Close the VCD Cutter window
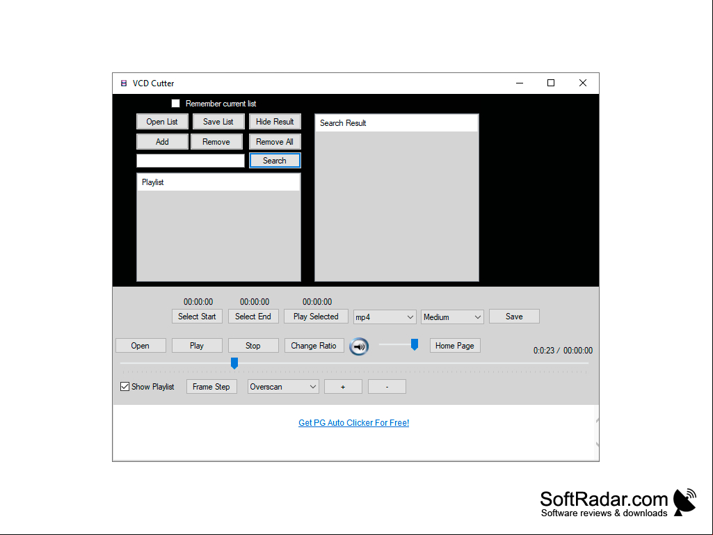Image resolution: width=713 pixels, height=535 pixels. pyautogui.click(x=582, y=83)
